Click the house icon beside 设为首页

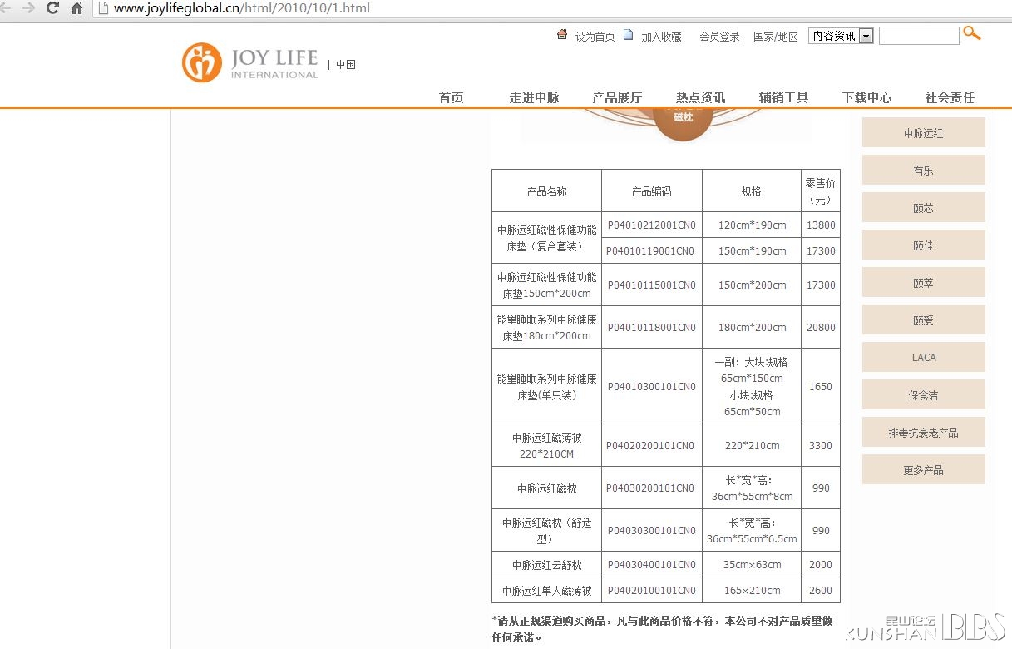pyautogui.click(x=562, y=35)
